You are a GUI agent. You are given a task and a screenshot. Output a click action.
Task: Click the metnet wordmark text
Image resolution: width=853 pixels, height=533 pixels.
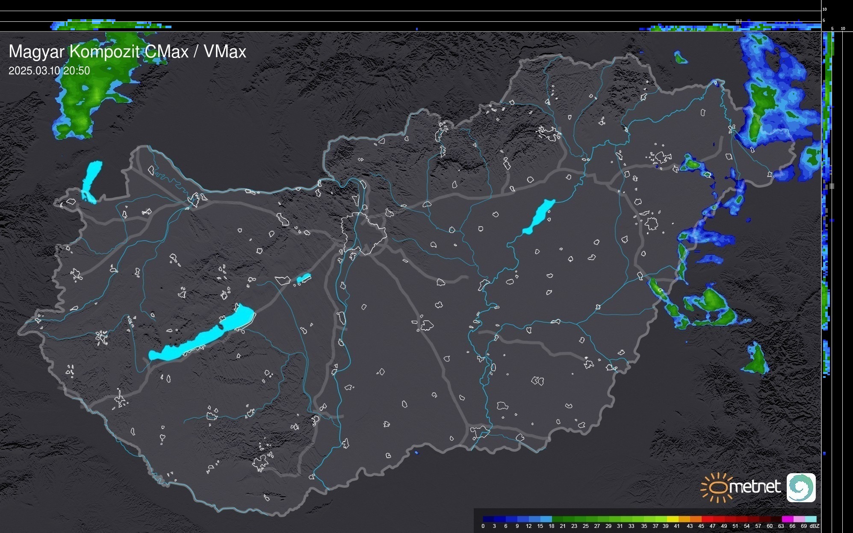(756, 487)
